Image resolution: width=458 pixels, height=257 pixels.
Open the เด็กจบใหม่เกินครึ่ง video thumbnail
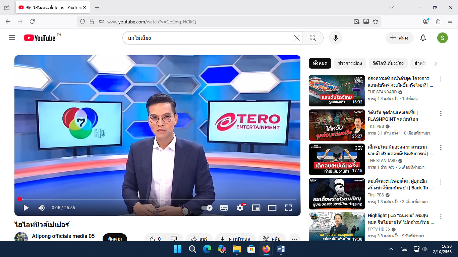coord(337,159)
